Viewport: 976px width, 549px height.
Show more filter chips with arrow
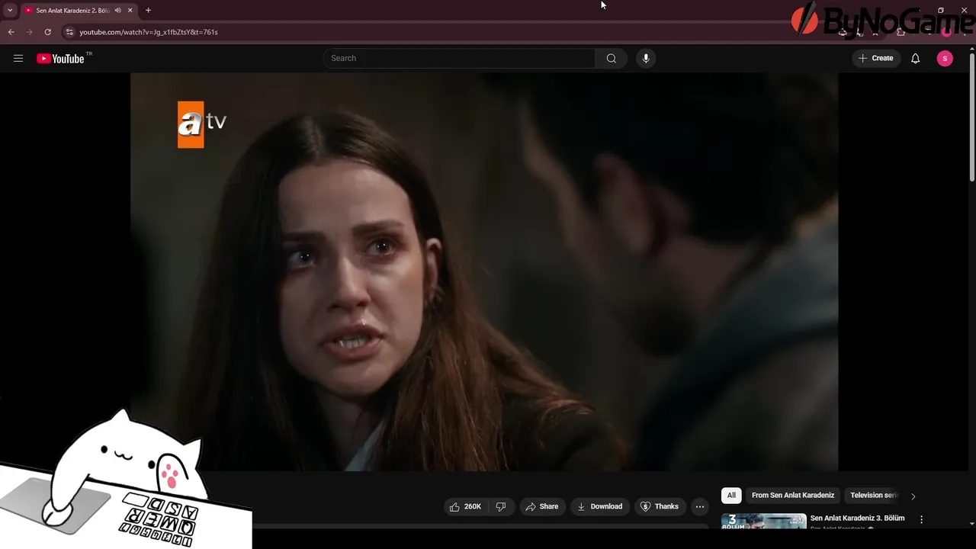[x=913, y=496]
